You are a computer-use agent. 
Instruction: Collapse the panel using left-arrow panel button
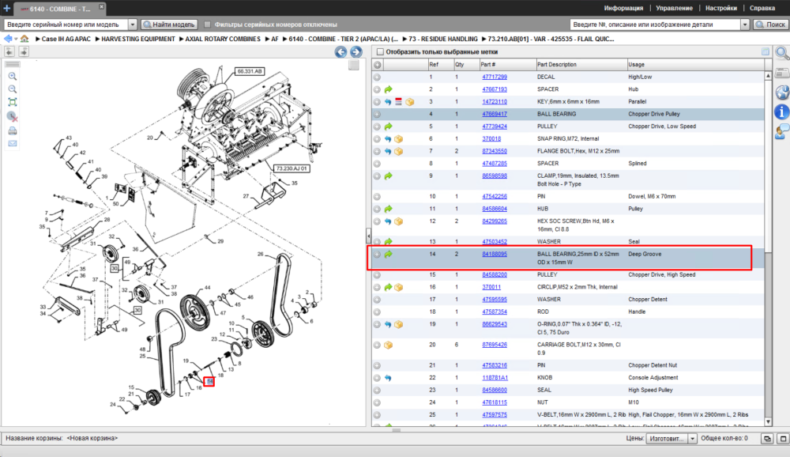point(9,51)
